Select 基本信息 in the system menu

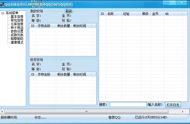click(x=17, y=17)
